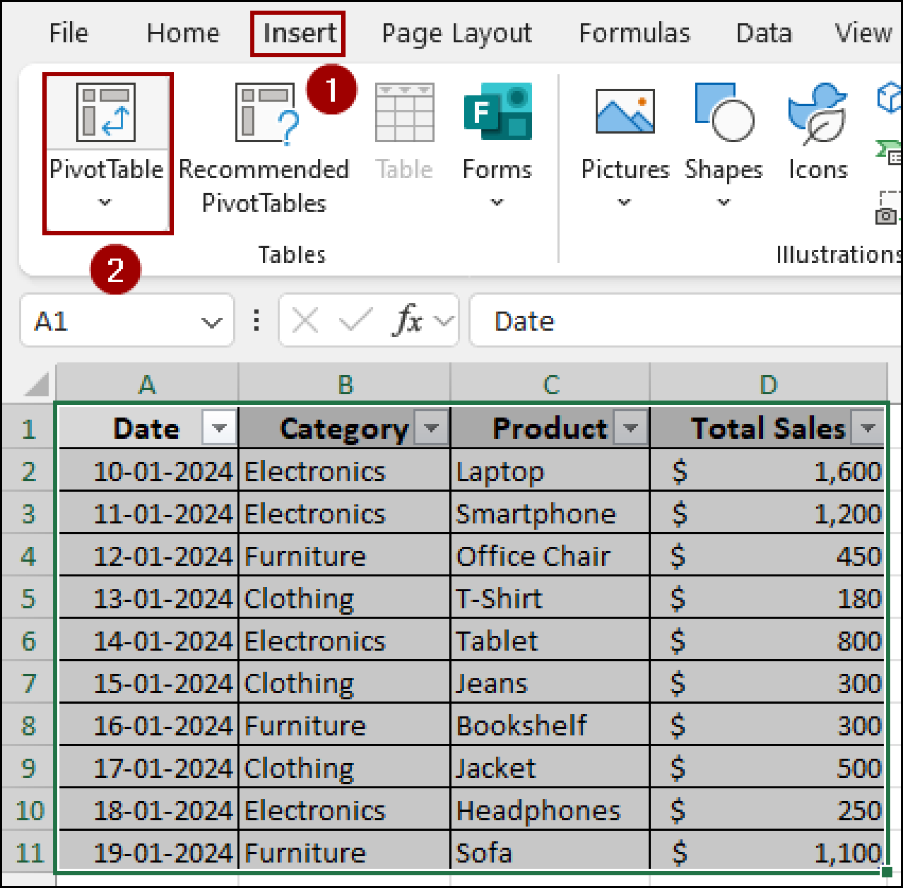Open the Total Sales filter dropdown
Image resolution: width=903 pixels, height=888 pixels.
point(868,427)
